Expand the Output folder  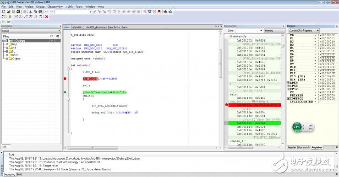(7, 59)
